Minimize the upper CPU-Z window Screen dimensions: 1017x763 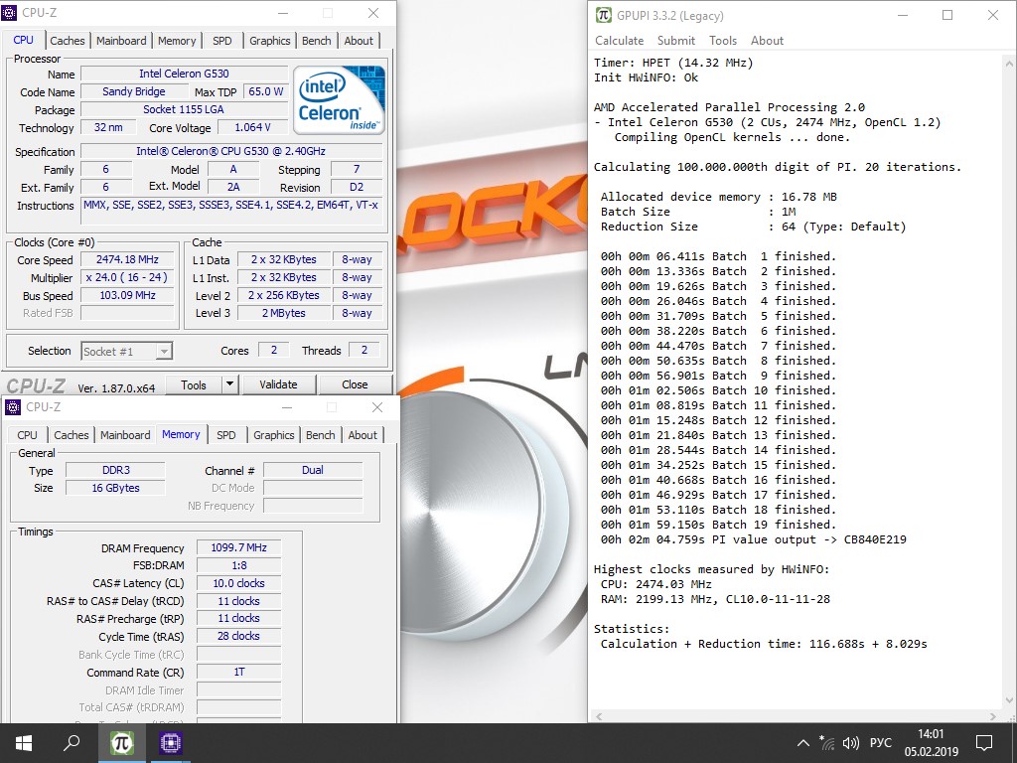click(283, 13)
